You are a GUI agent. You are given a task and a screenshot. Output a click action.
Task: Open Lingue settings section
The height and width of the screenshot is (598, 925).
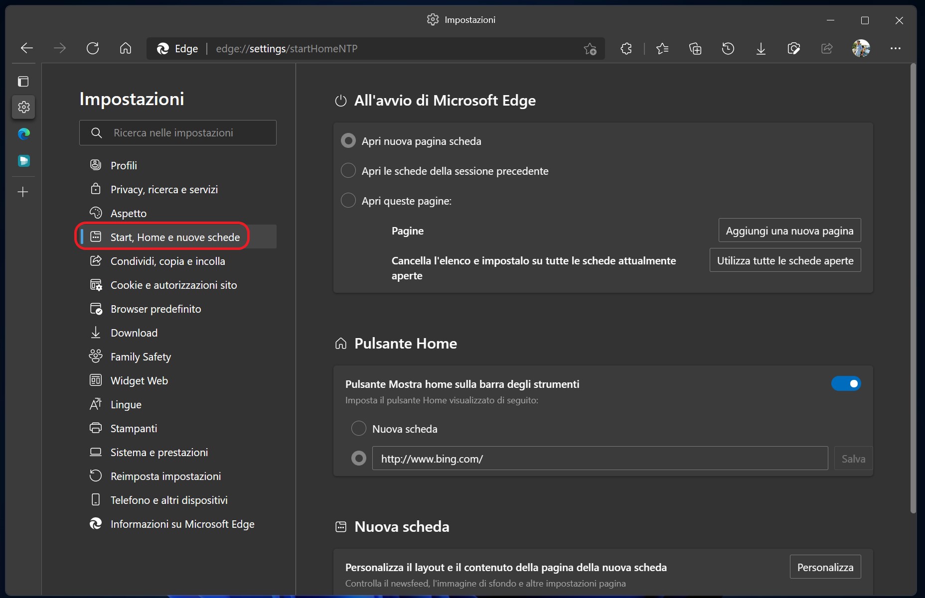click(178, 404)
